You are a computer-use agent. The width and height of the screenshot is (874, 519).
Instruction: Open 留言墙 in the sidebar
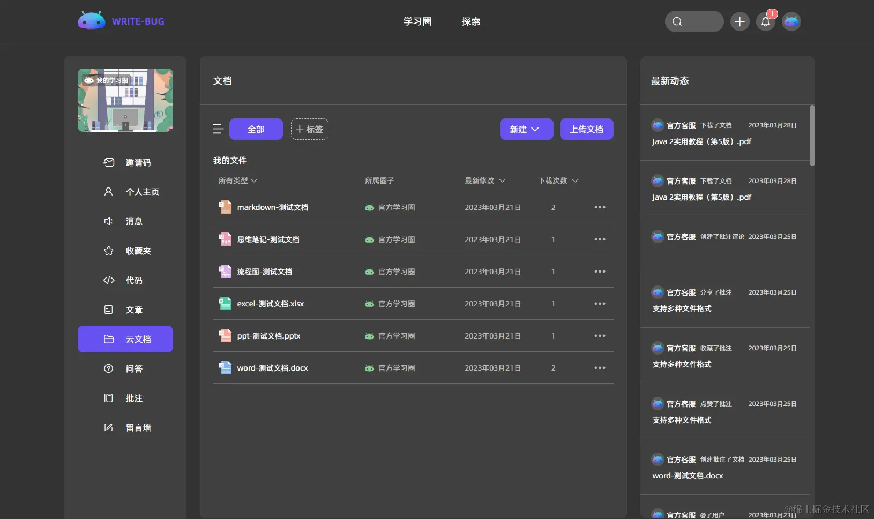click(125, 427)
